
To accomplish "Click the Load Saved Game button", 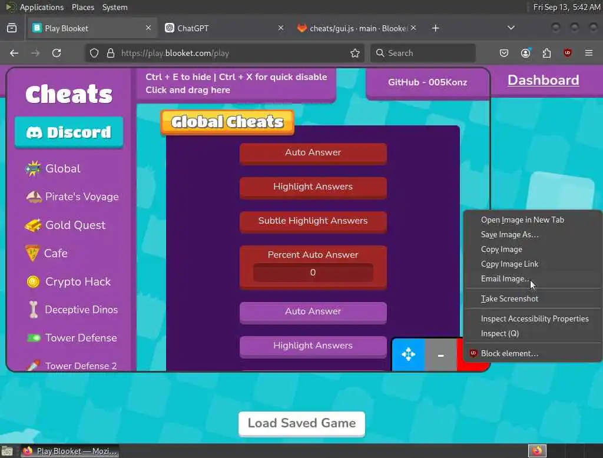I will click(301, 423).
